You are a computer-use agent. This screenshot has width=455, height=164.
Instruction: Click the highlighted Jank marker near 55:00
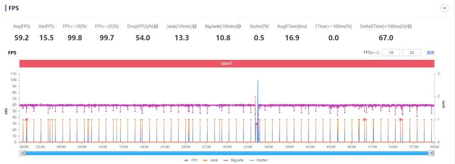tap(401, 120)
